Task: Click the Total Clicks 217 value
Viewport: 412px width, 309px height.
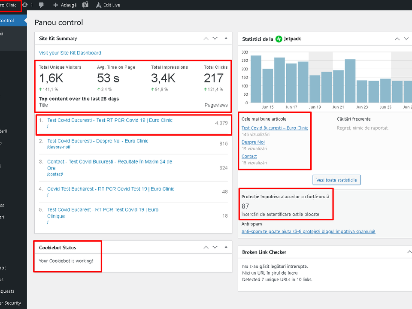Action: pos(214,78)
